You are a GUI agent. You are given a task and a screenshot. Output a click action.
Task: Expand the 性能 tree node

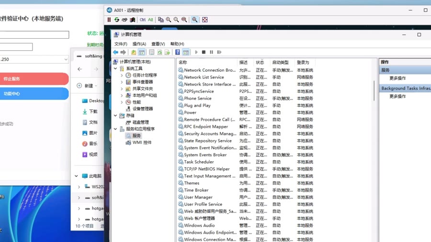click(122, 102)
